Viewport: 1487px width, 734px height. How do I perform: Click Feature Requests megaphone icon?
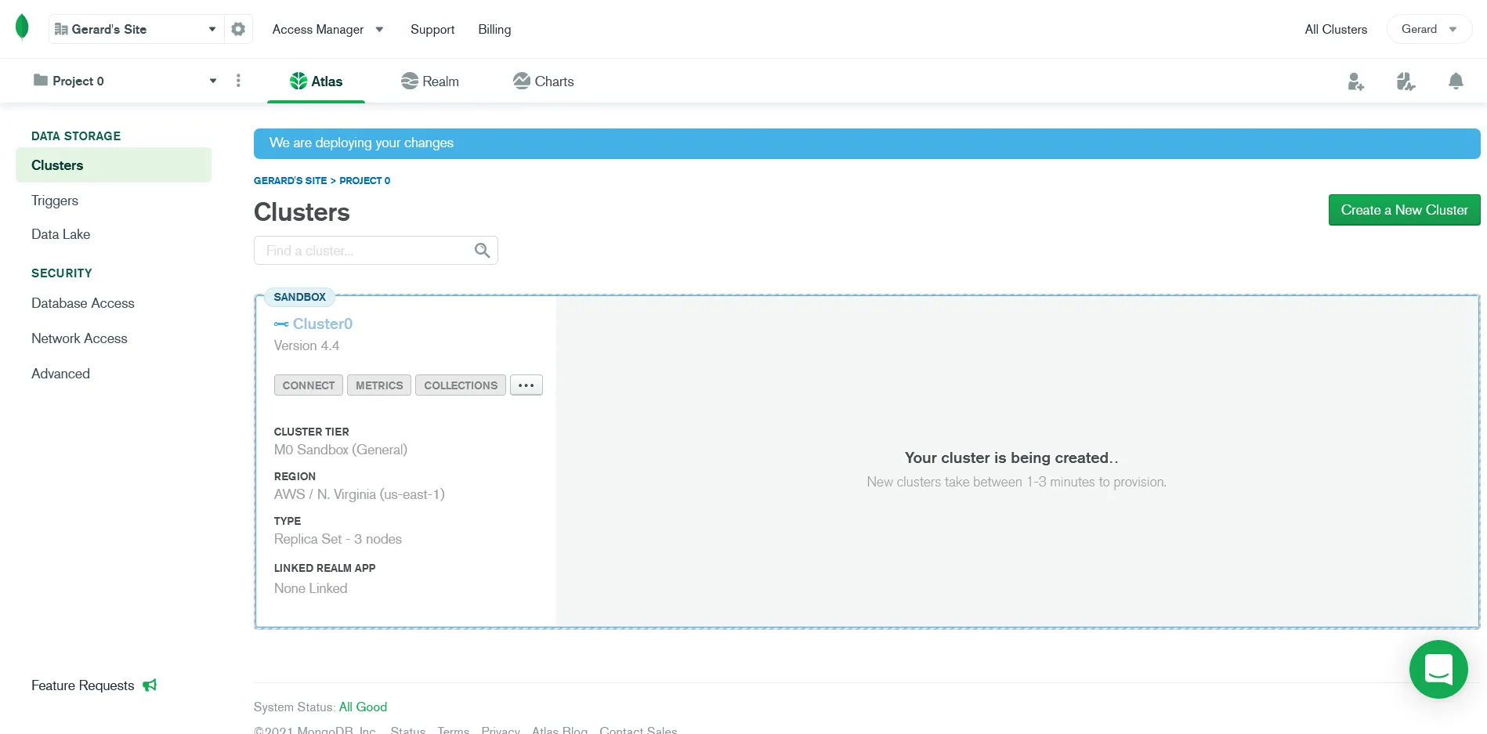click(150, 685)
